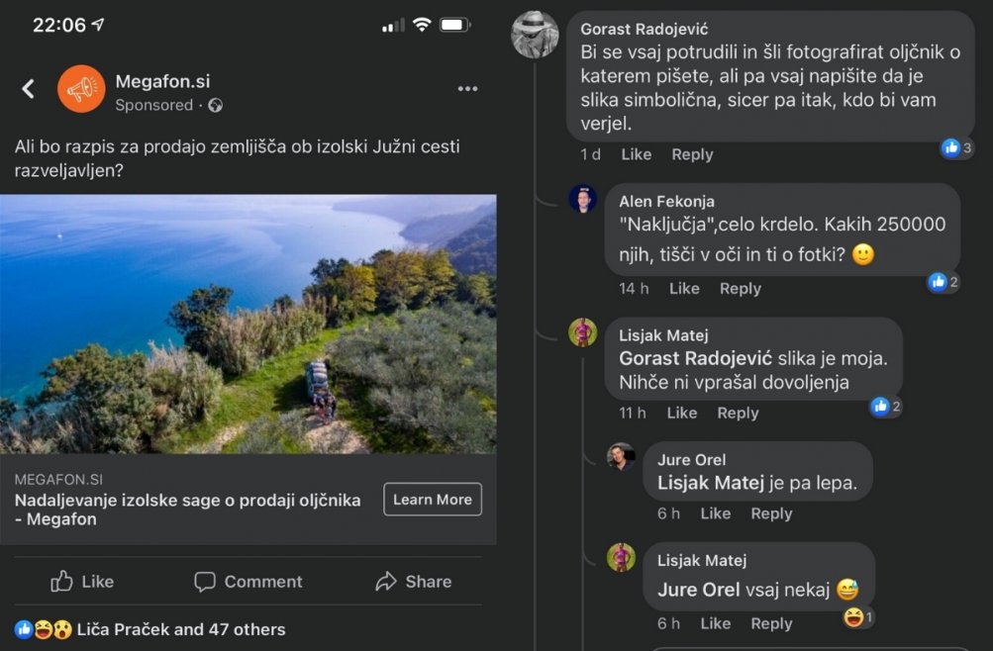Like Alen Fekonja's comment
The image size is (993, 651).
tap(684, 289)
